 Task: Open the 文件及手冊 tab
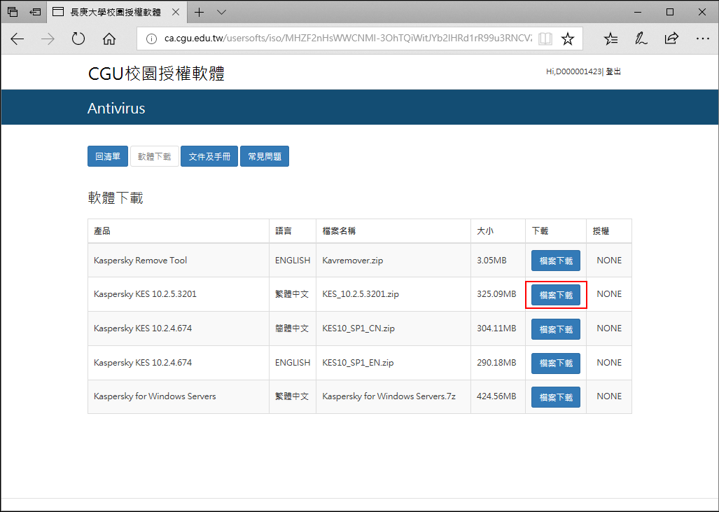[209, 156]
